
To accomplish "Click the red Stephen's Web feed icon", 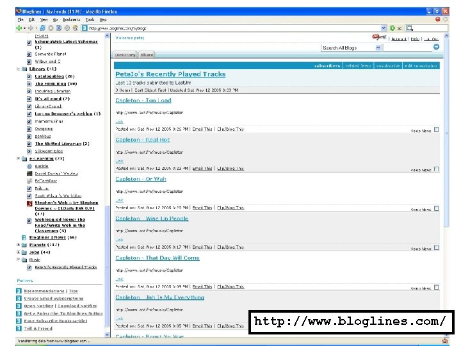I will pyautogui.click(x=29, y=203).
